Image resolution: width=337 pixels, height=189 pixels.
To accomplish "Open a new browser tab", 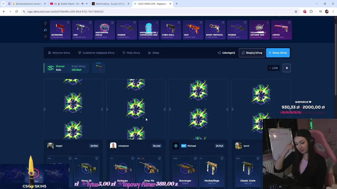I will click(x=176, y=4).
